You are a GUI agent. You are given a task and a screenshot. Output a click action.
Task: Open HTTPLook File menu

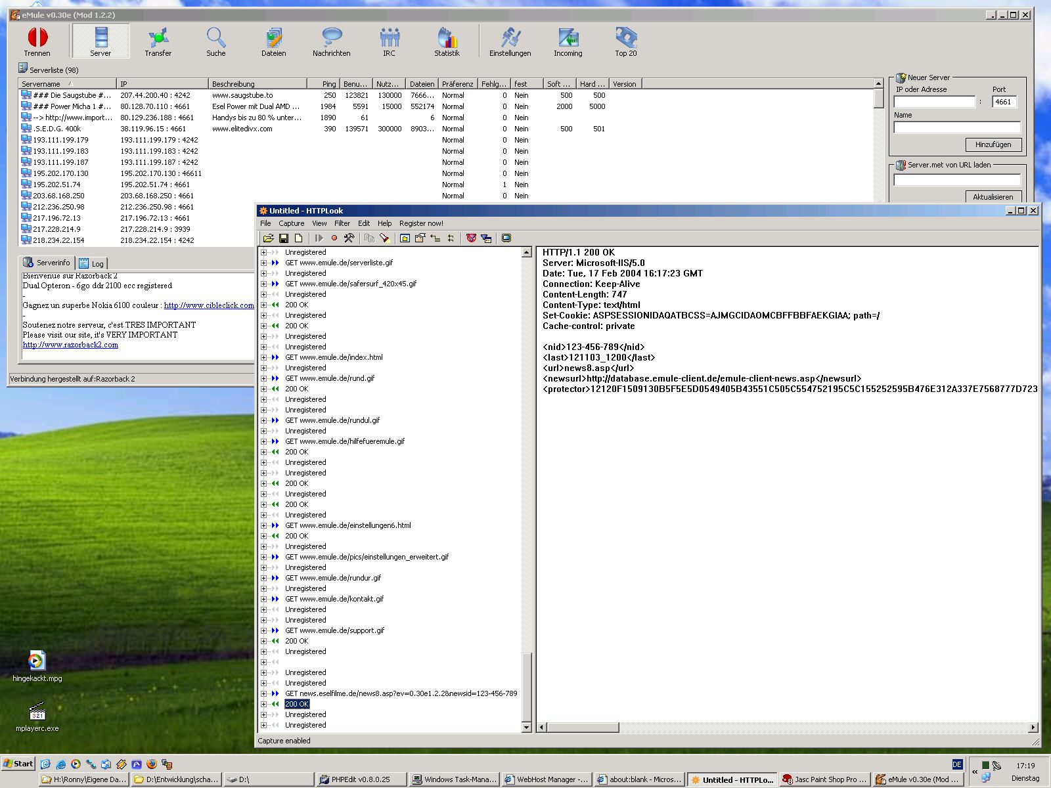pos(265,223)
